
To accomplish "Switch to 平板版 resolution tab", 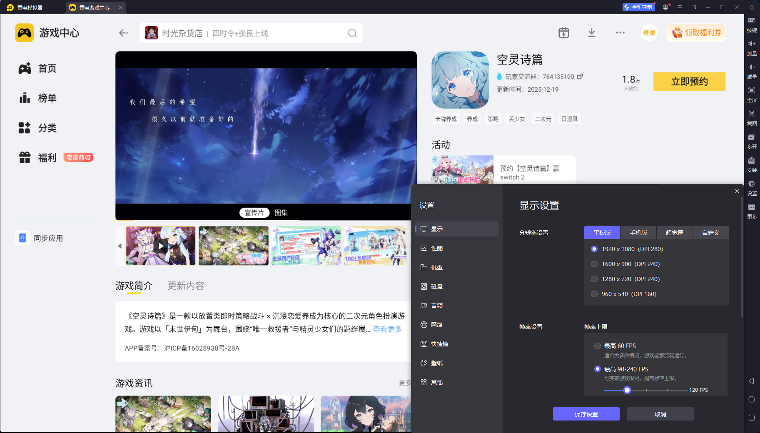I will click(602, 233).
